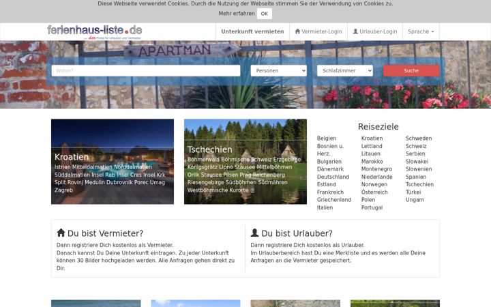
Task: Choose Ungarn from Reiseziele list
Action: tap(415, 200)
